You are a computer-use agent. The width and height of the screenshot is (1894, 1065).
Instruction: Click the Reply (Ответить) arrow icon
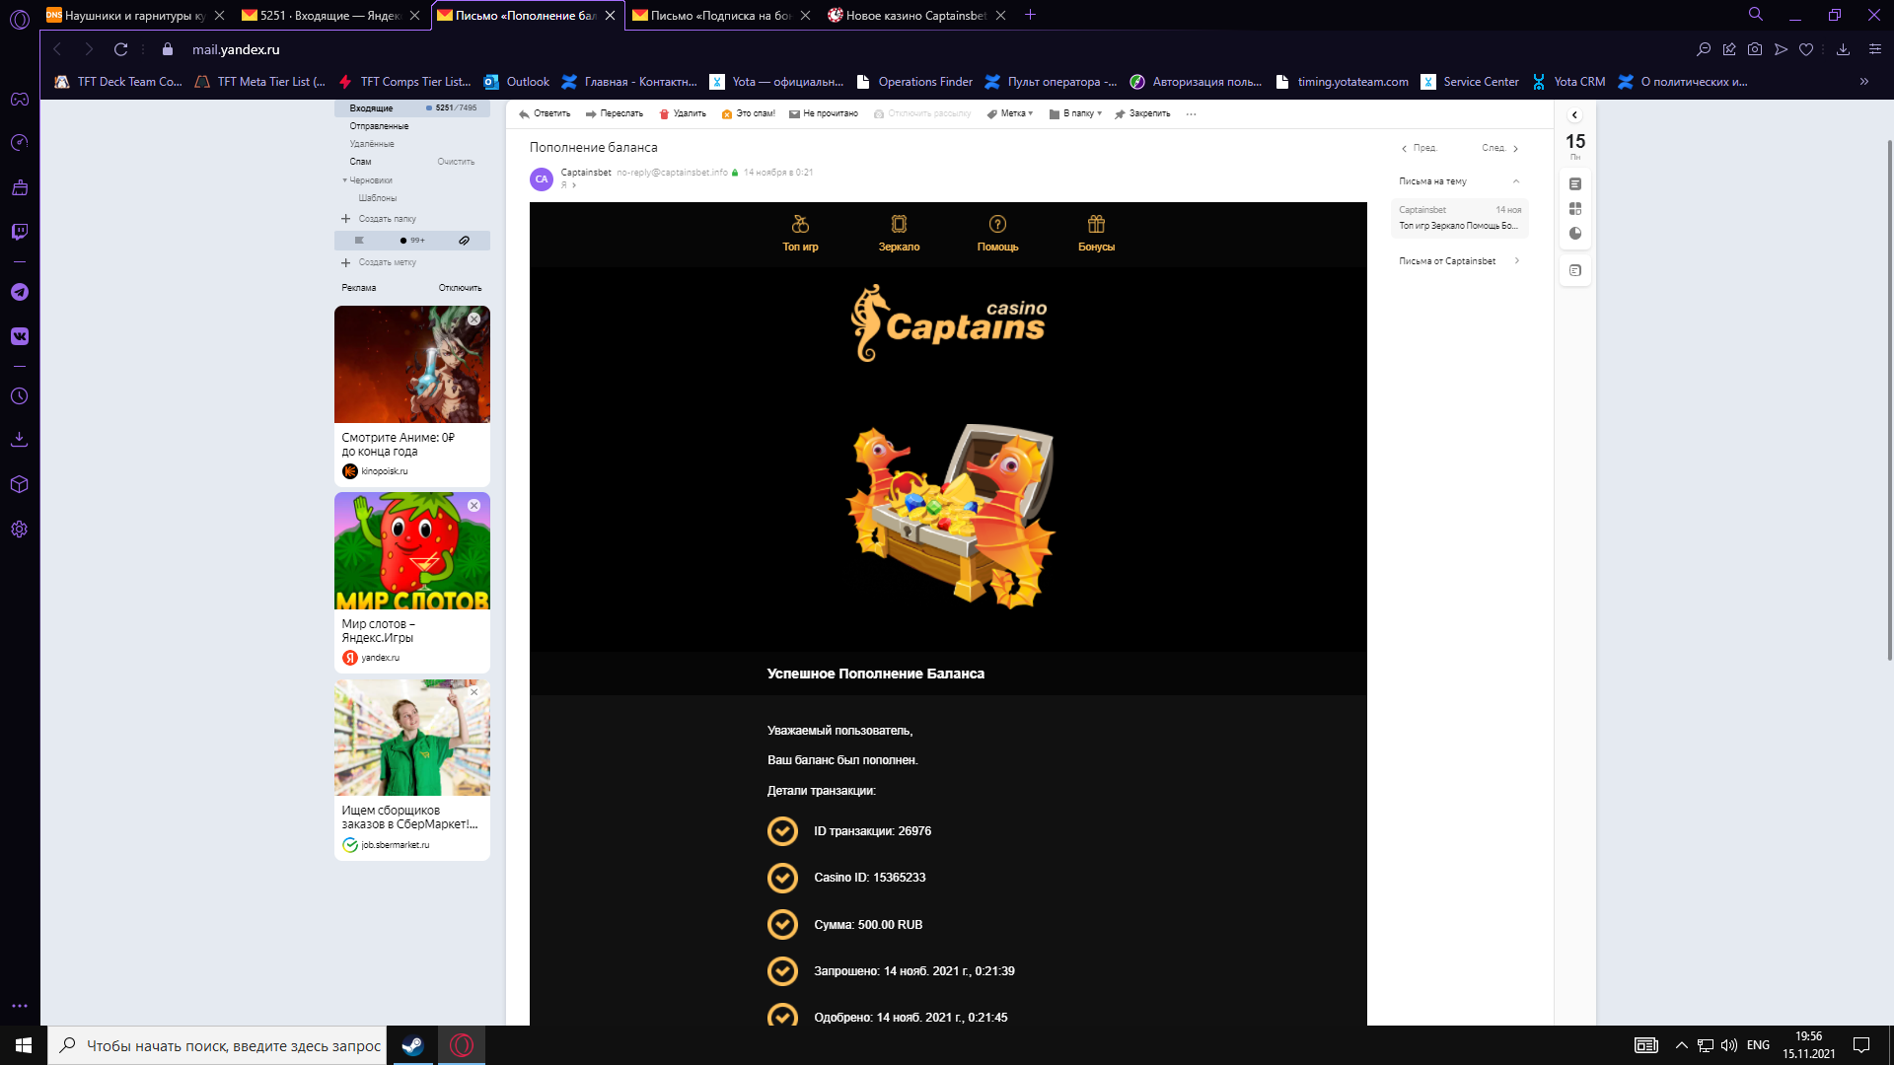[525, 114]
